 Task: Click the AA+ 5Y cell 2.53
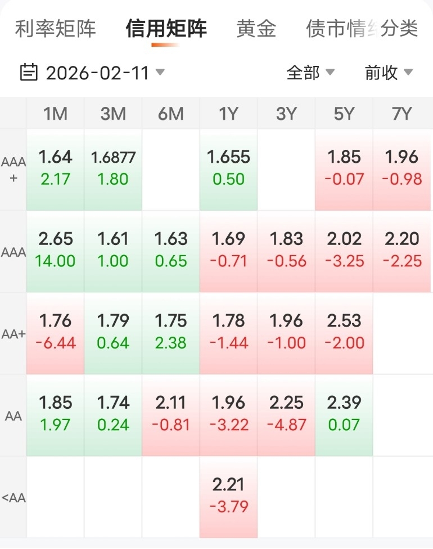(344, 333)
